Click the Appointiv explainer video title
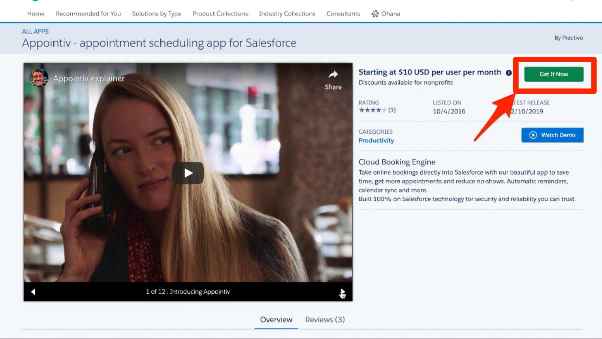 [89, 78]
